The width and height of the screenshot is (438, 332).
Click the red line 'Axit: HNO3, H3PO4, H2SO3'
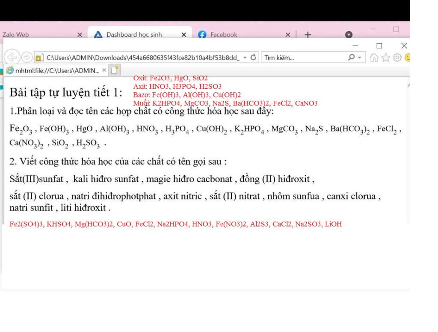click(x=178, y=86)
